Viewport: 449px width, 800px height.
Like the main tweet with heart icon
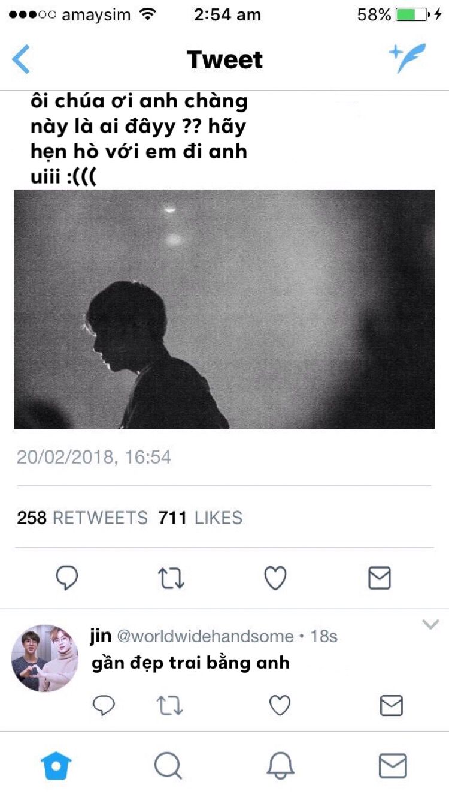pos(275,578)
